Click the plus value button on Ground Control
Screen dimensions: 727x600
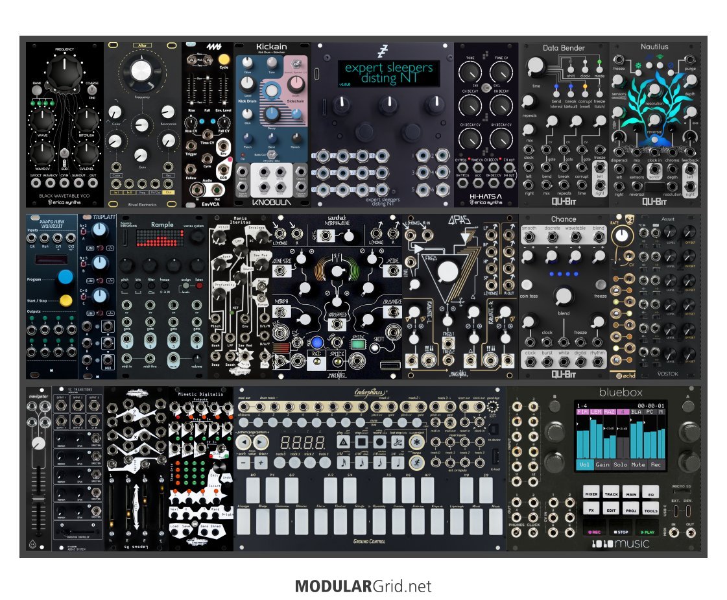click(261, 462)
